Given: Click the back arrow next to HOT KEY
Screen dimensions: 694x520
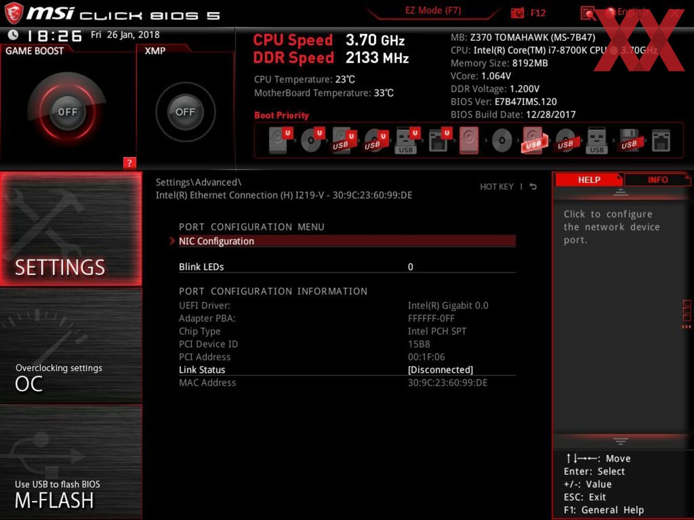Looking at the screenshot, I should point(533,187).
